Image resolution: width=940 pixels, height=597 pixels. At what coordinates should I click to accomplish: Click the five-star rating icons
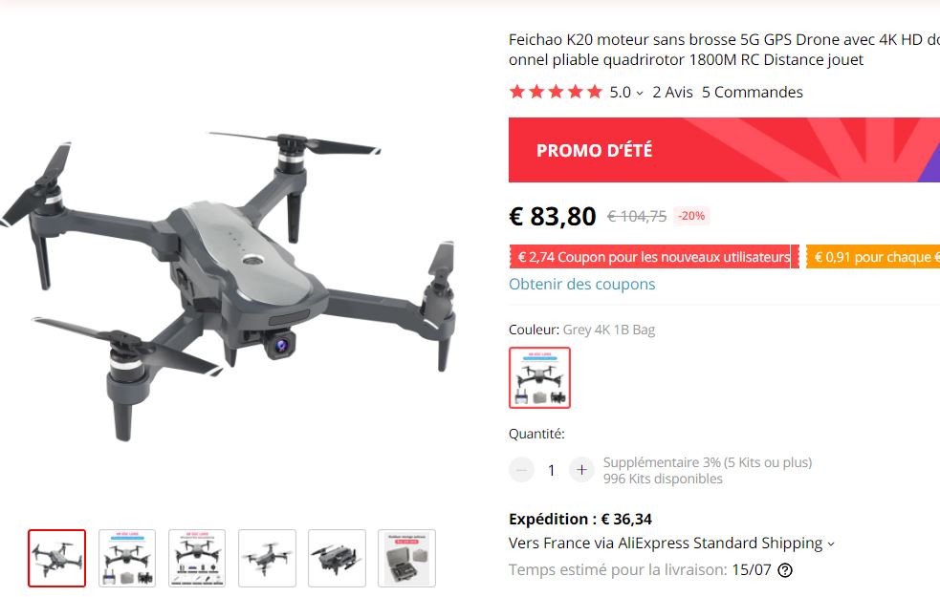coord(556,92)
